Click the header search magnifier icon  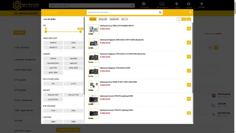pyautogui.click(x=132, y=5)
